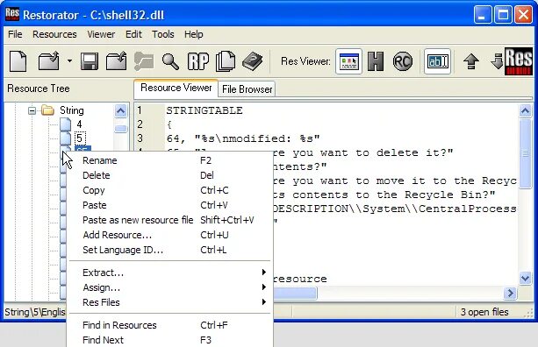This screenshot has height=347, width=538.
Task: Select string resource 5 in the tree
Action: coord(80,138)
